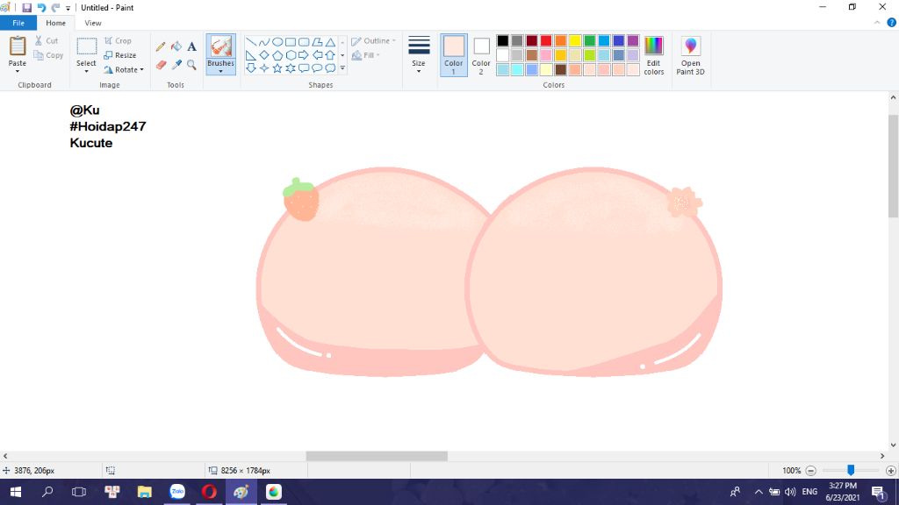
Task: Select the Pencil tool
Action: tap(161, 47)
